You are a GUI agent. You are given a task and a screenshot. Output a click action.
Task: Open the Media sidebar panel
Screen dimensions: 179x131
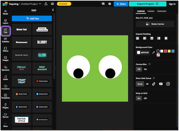tap(5, 12)
